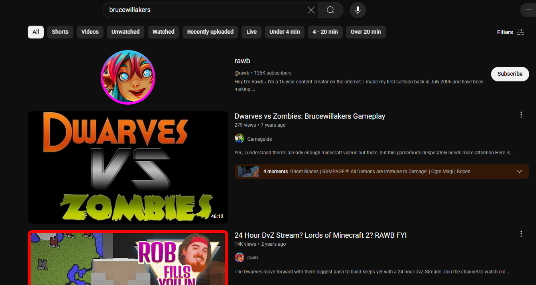Open the three-dot menu for the Dwarves vs Zombies video
Screen dimensions: 536x285
point(521,115)
